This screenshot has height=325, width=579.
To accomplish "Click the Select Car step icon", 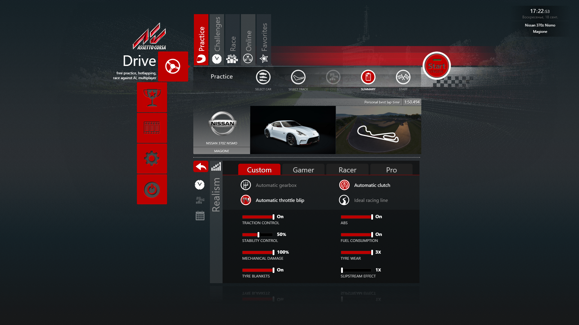I will [263, 77].
